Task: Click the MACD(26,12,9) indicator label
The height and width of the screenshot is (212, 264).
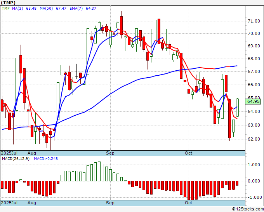Action: pos(16,159)
